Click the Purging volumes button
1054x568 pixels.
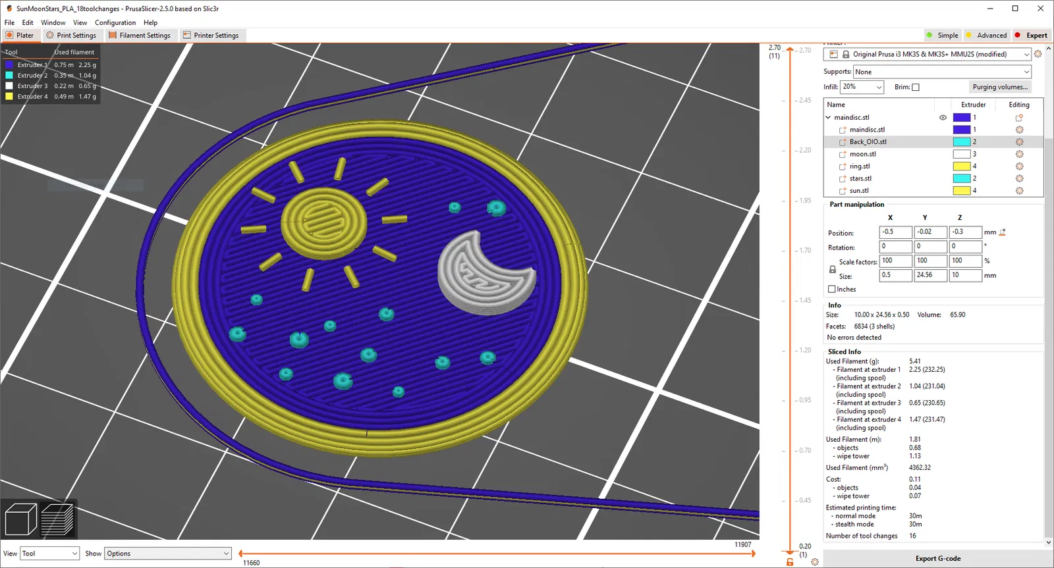[x=1000, y=87]
